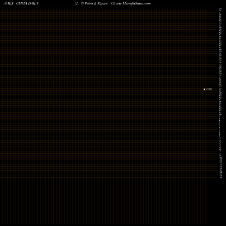Click the AMEX exchange label

pos(9,4)
